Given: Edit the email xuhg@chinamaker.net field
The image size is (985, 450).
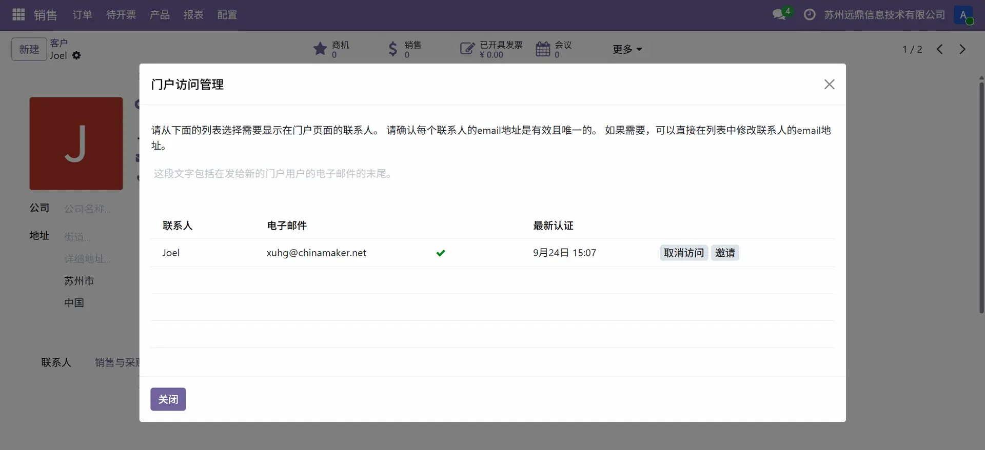Looking at the screenshot, I should point(317,253).
